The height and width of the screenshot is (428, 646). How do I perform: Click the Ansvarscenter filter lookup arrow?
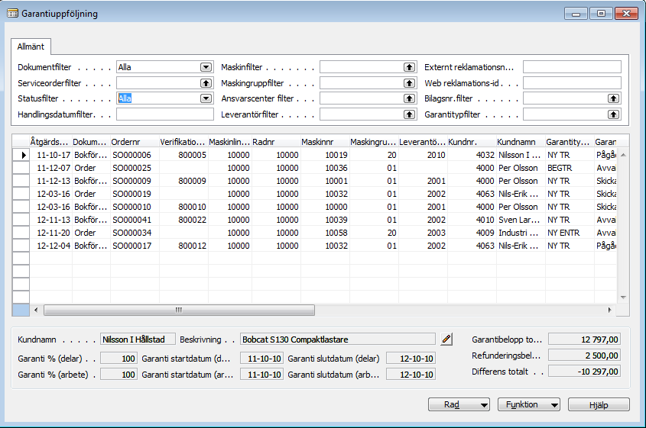(x=409, y=98)
